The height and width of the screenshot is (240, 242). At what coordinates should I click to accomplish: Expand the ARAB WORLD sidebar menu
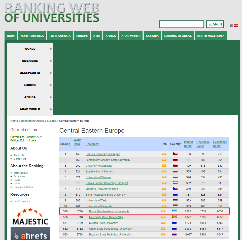click(30, 109)
